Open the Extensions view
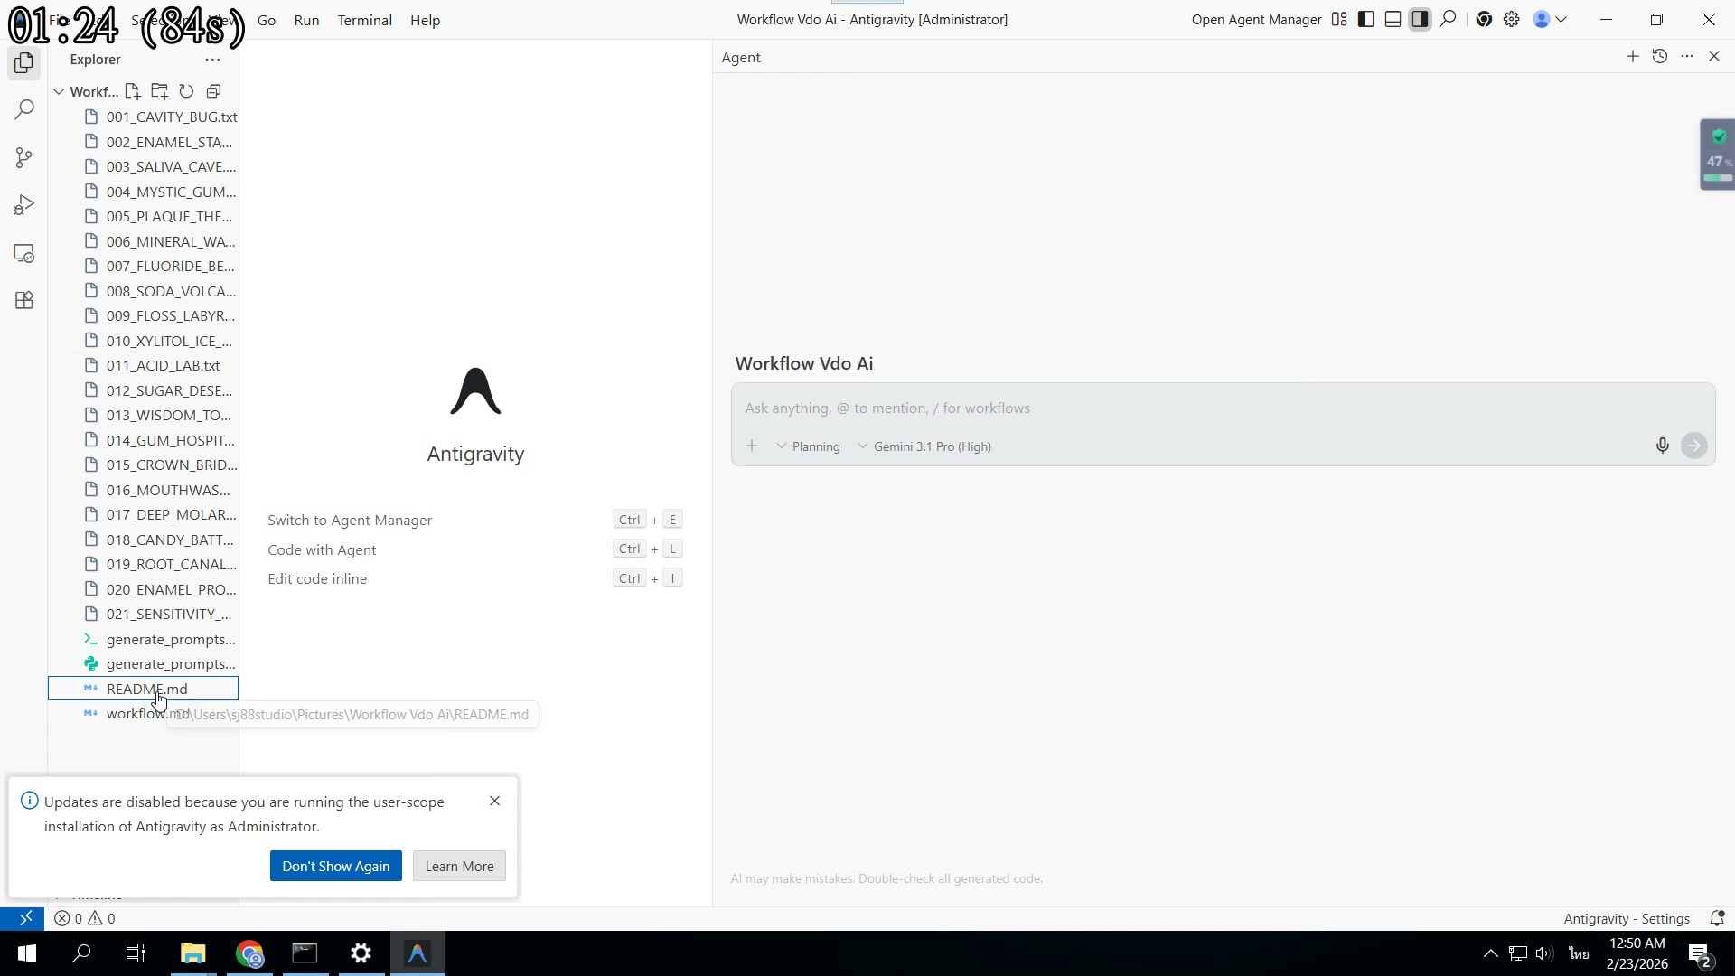Image resolution: width=1735 pixels, height=976 pixels. [23, 300]
